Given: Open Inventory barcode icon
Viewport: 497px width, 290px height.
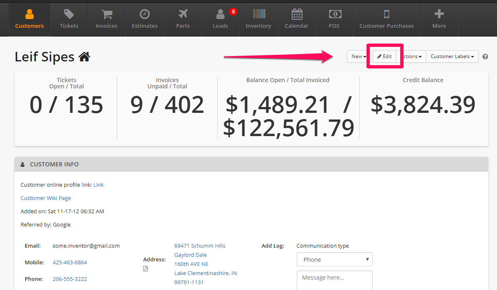Looking at the screenshot, I should pyautogui.click(x=259, y=14).
